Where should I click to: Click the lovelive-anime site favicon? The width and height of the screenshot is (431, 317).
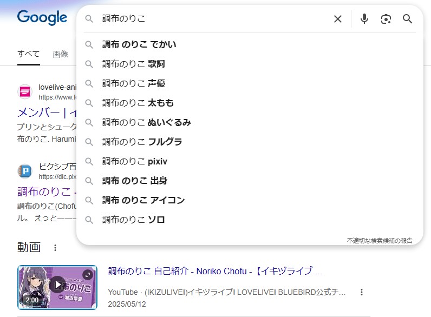pos(25,92)
